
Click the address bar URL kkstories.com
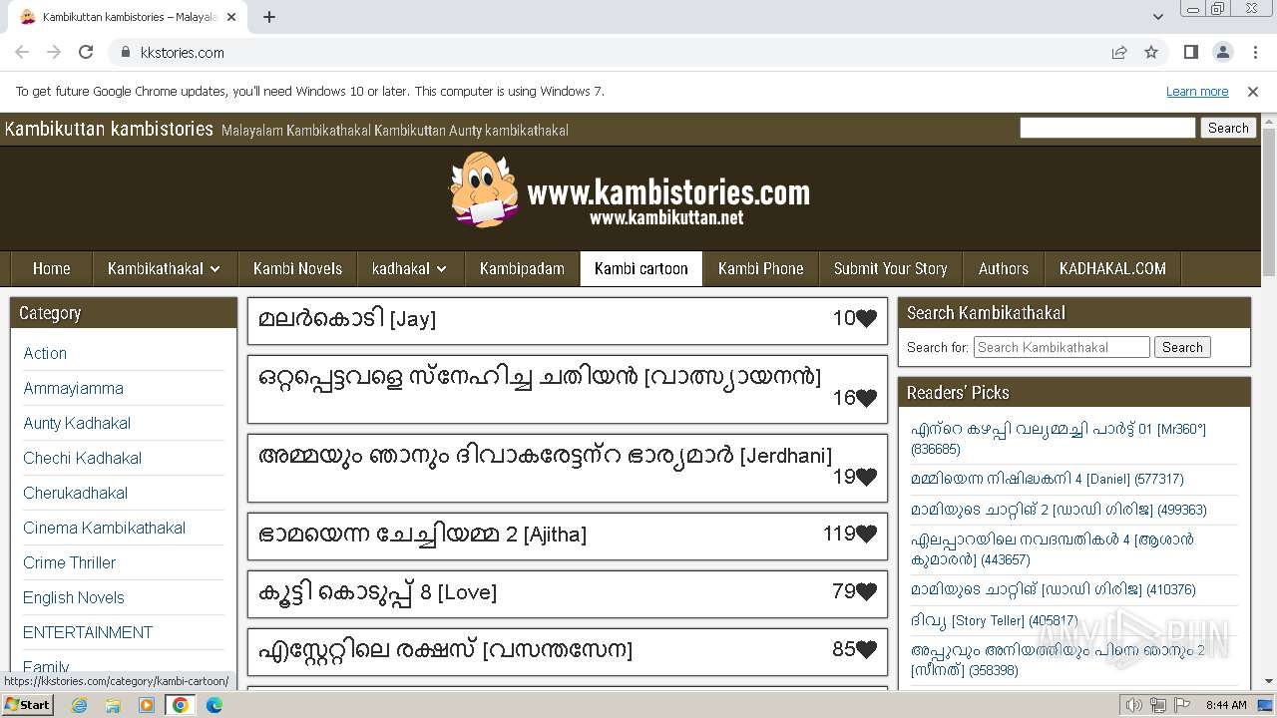click(182, 52)
